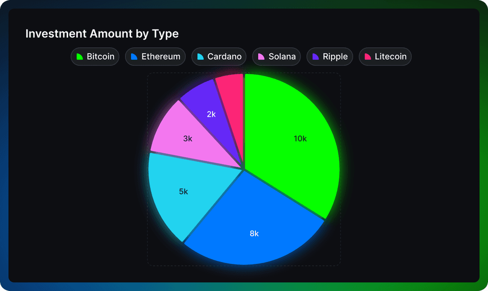
Task: Toggle the Ethereum legend pill
Action: point(155,57)
